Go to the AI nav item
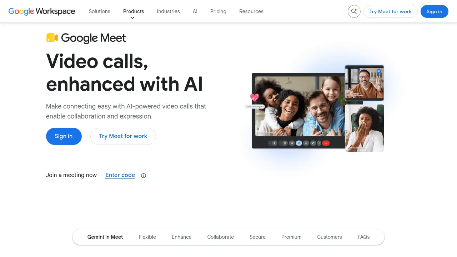 195,11
